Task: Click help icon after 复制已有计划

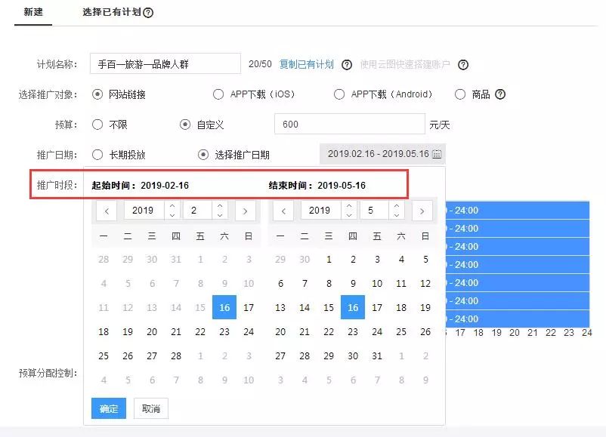Action: point(347,65)
